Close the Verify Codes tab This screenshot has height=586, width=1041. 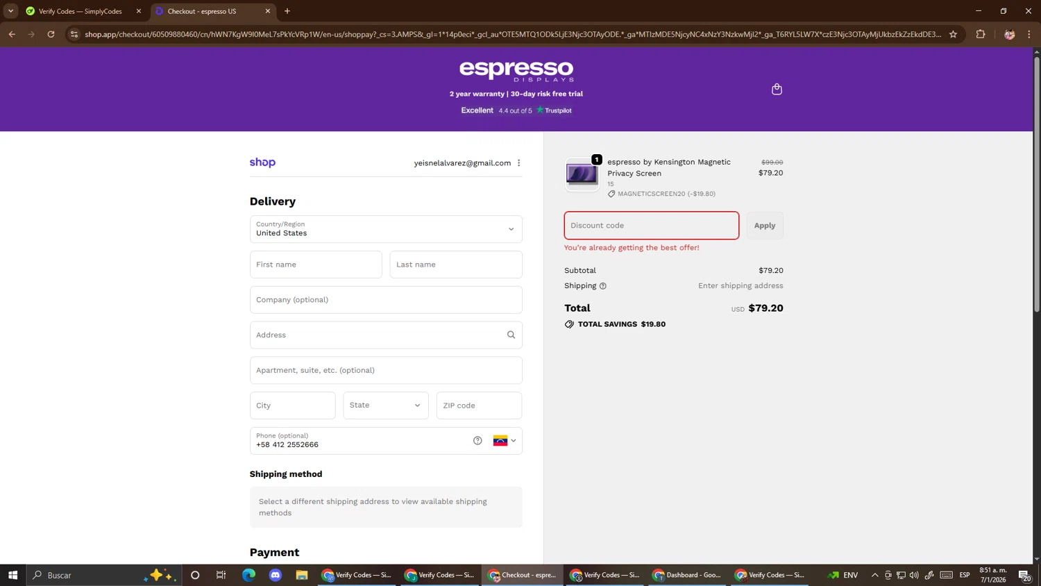tap(139, 11)
